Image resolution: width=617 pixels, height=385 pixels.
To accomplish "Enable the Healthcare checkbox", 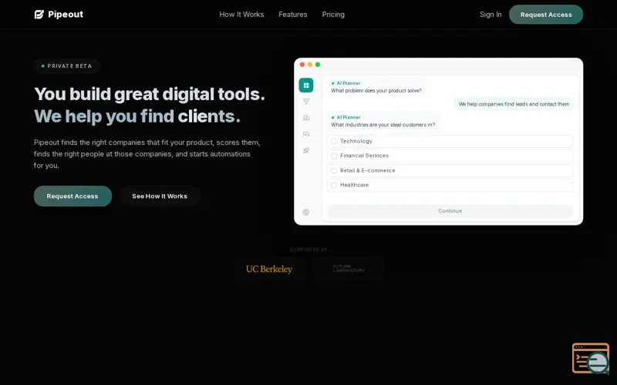I will tap(334, 185).
